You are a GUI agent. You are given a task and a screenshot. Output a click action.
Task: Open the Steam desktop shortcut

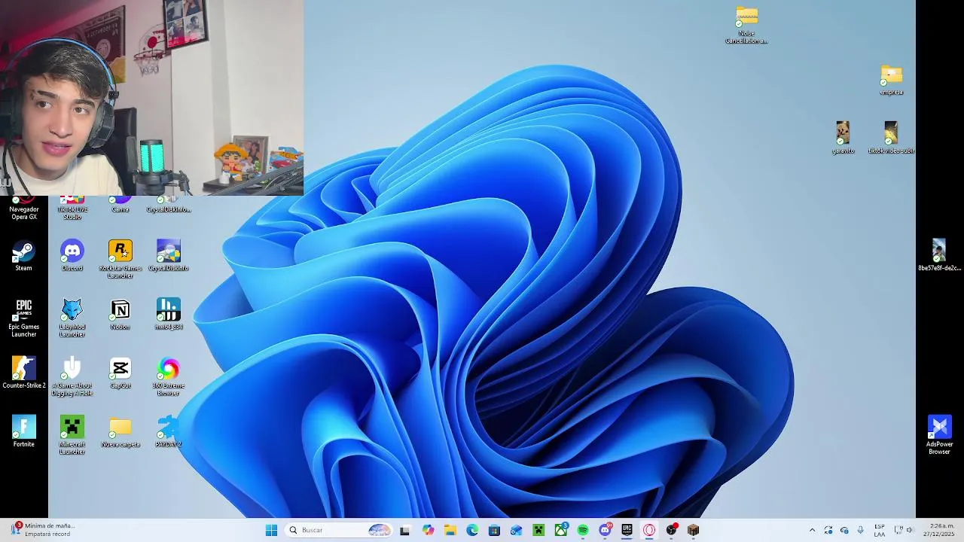[24, 256]
